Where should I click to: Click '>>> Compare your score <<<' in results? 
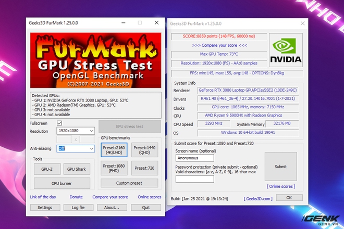click(x=219, y=45)
